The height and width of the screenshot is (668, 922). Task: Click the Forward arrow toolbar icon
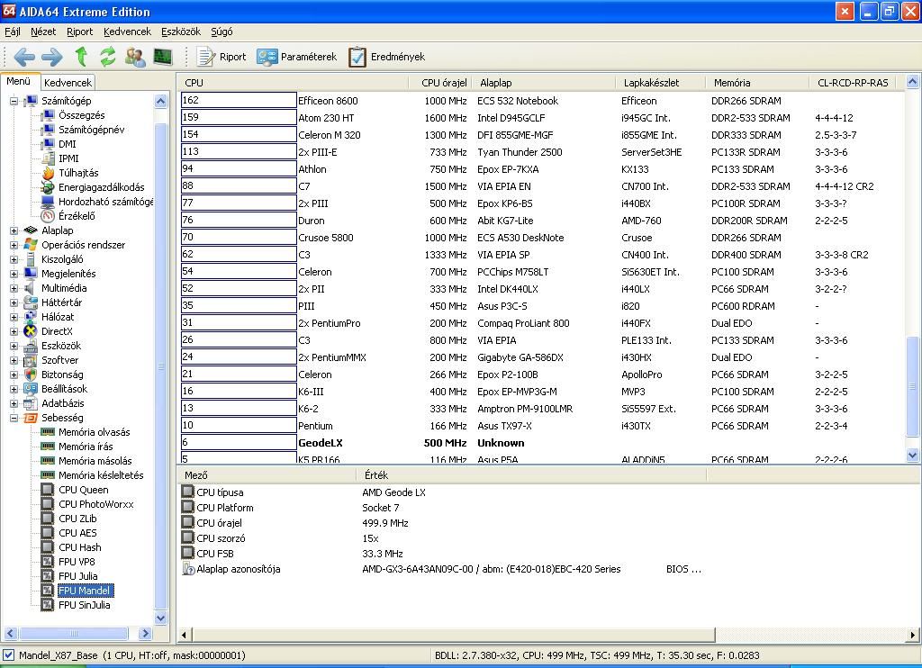[x=51, y=57]
